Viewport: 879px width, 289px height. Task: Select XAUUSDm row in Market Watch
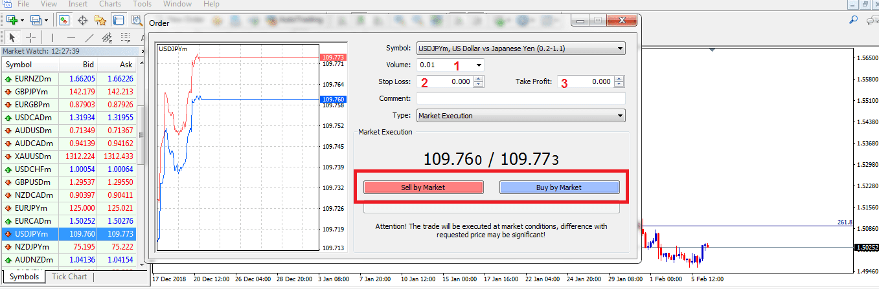pyautogui.click(x=69, y=156)
